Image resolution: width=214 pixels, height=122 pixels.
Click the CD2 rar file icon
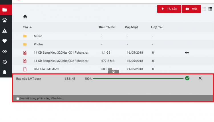click(x=25, y=61)
